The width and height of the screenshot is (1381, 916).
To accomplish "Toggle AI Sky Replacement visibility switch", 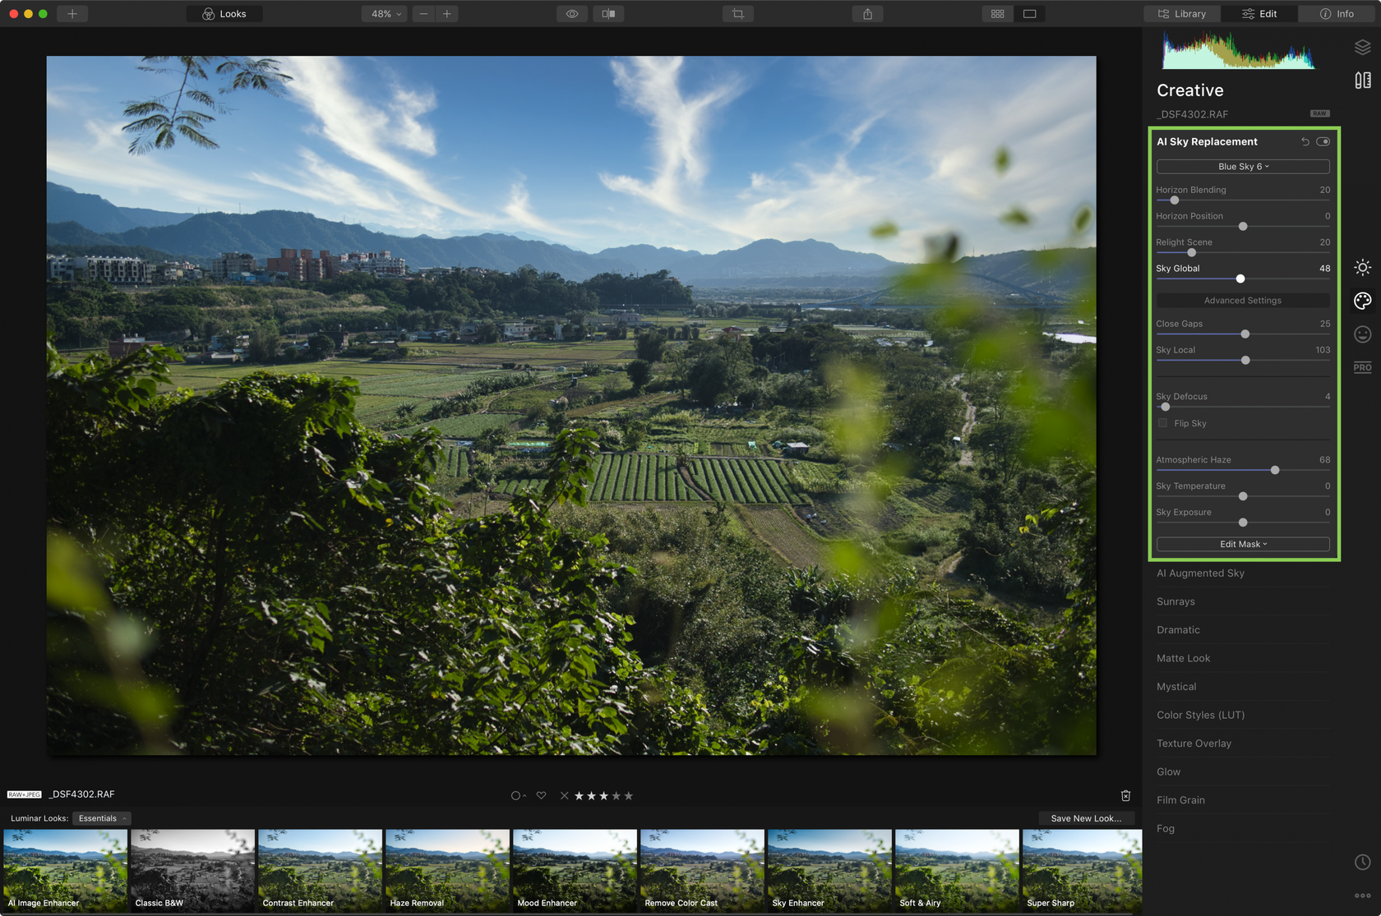I will [1323, 141].
